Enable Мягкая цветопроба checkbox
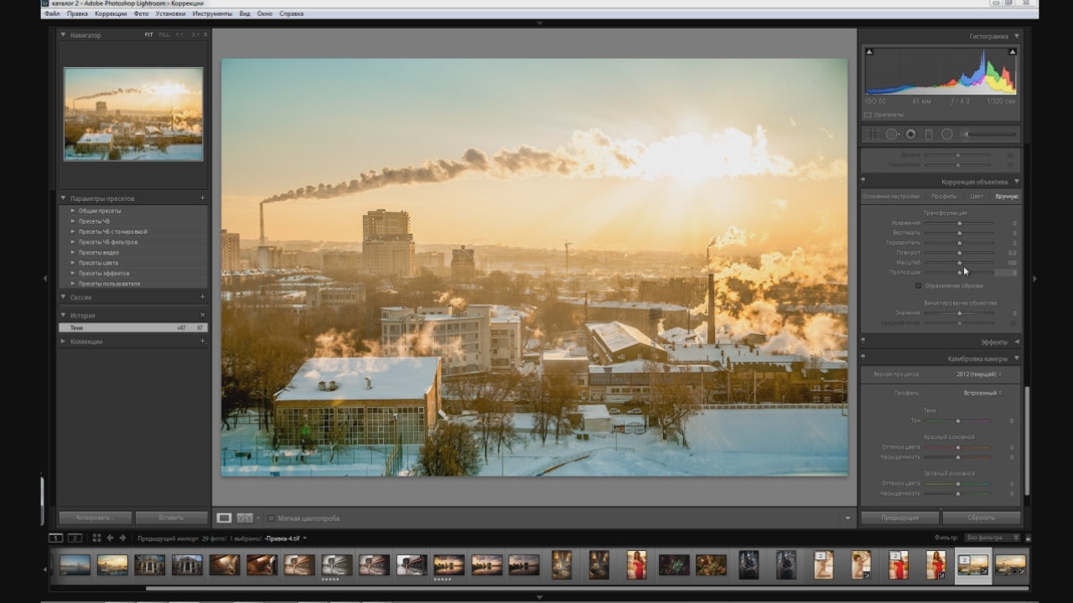The width and height of the screenshot is (1073, 603). tap(271, 518)
